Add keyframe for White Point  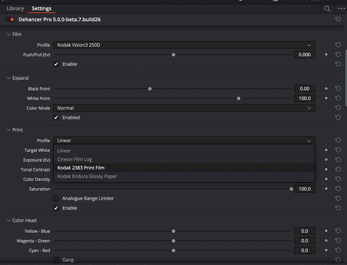[326, 98]
